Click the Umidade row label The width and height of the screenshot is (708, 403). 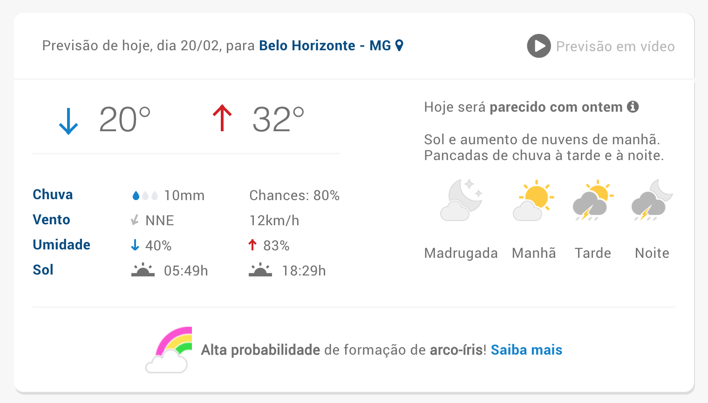pos(61,245)
